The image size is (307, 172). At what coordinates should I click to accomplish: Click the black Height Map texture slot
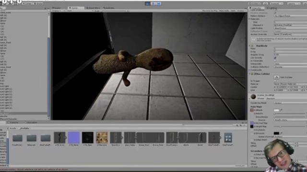coord(252,127)
